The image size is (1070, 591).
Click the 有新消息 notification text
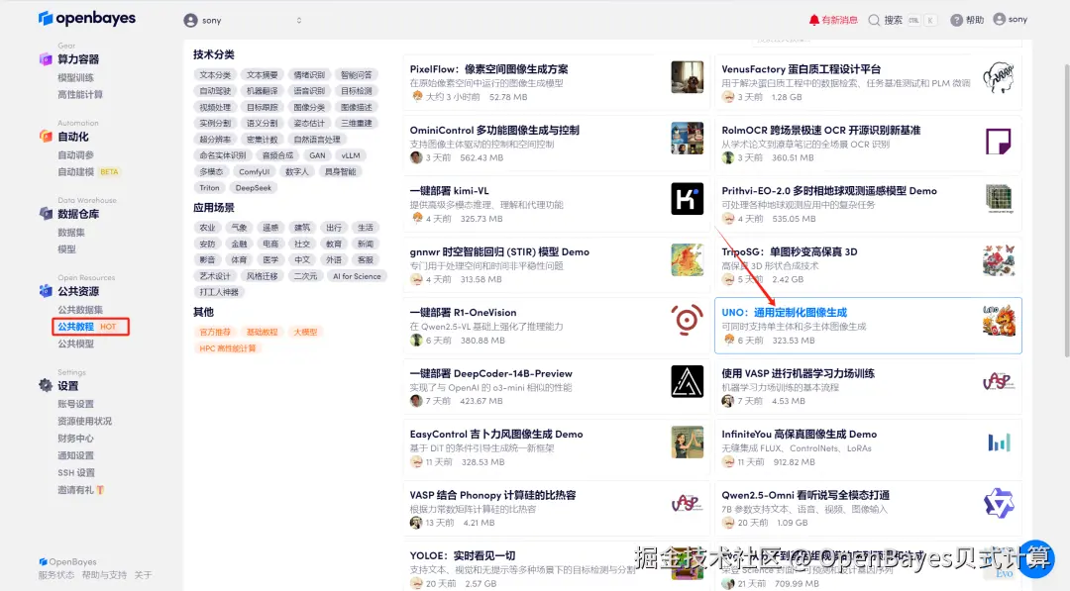[x=839, y=20]
